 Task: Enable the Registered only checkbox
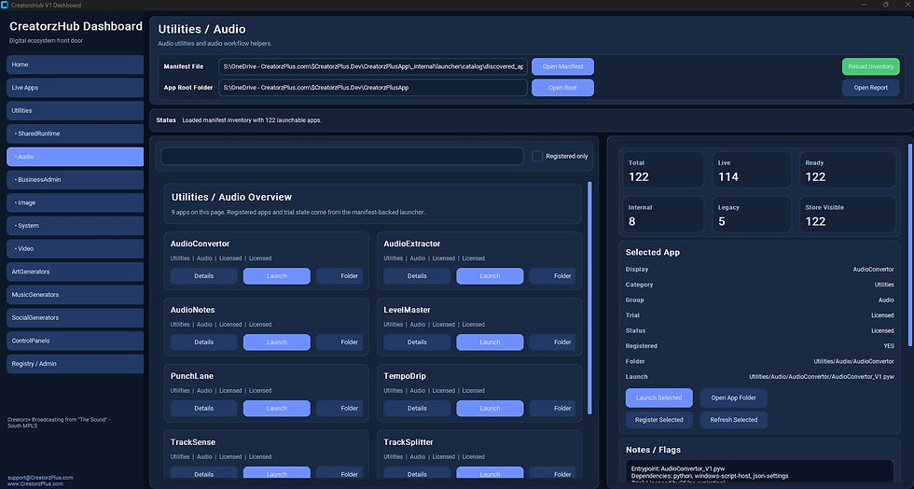[537, 156]
